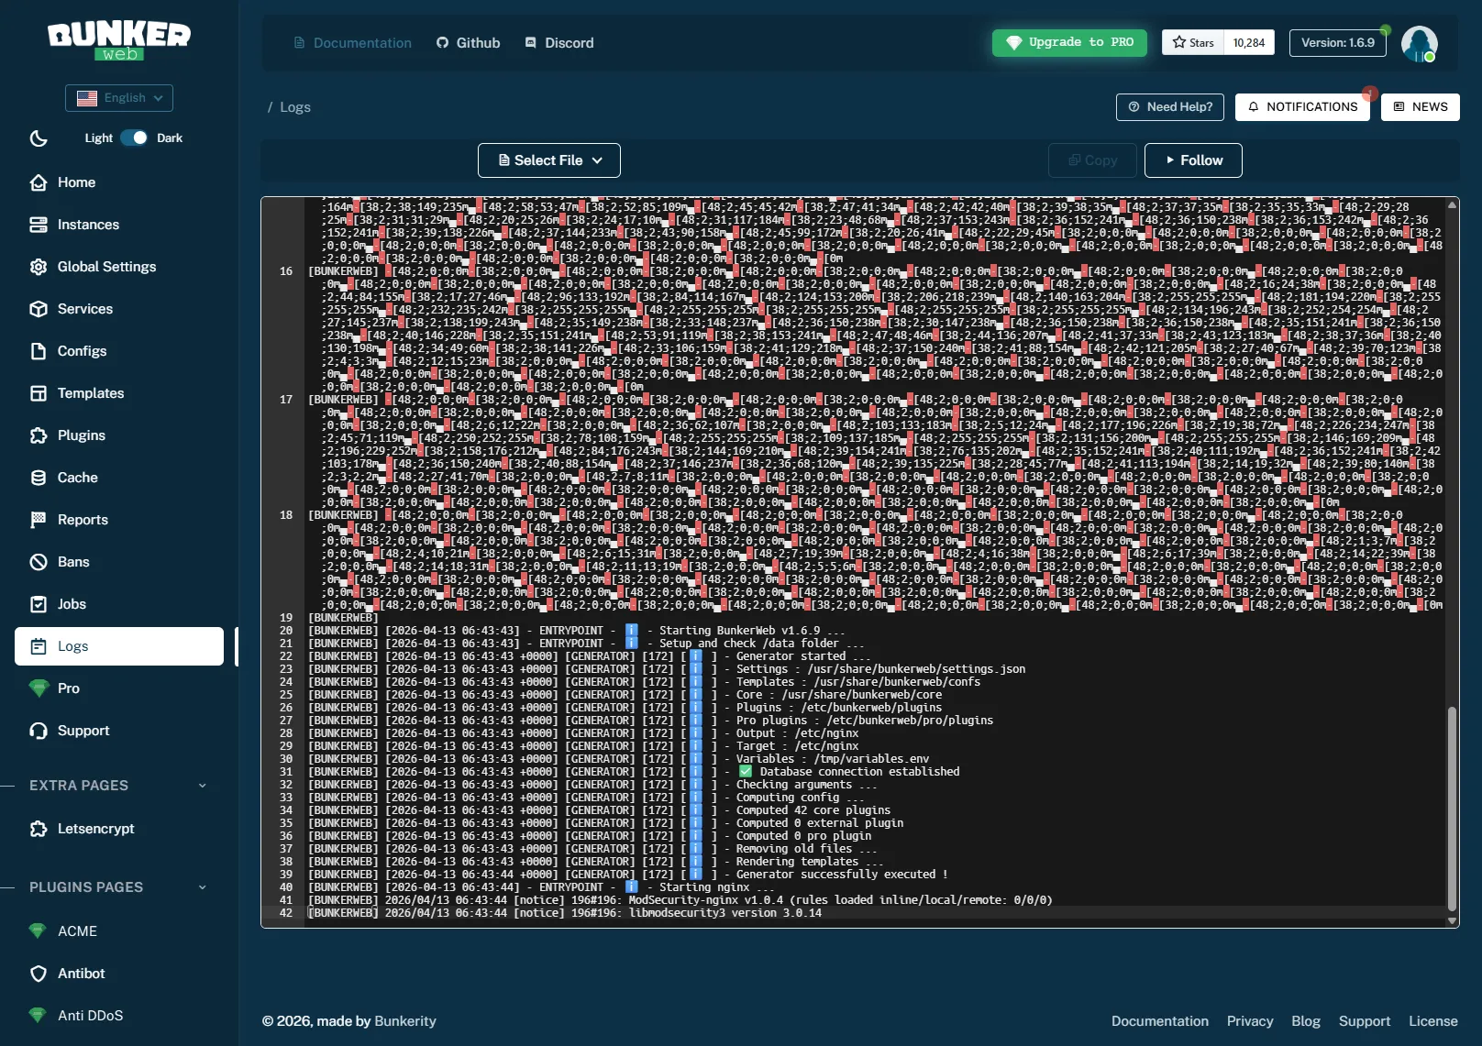Toggle log following with the Follow button
The image size is (1482, 1046).
1192,160
